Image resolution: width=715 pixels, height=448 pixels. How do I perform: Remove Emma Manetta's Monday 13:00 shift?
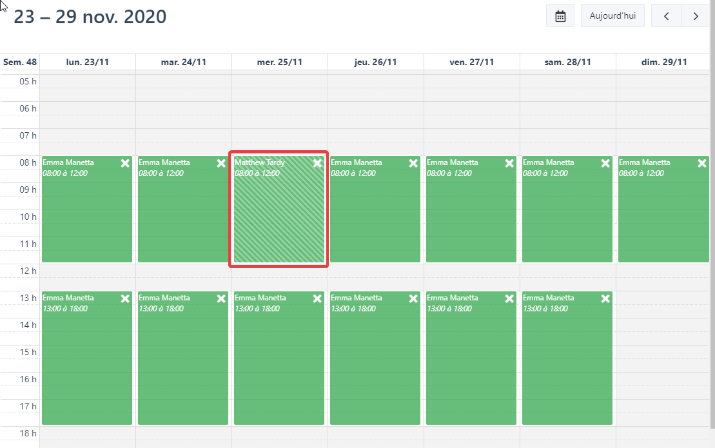[x=125, y=299]
